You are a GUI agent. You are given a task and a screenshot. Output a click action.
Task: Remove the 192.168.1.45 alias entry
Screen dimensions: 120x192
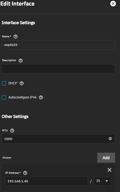tap(109, 170)
